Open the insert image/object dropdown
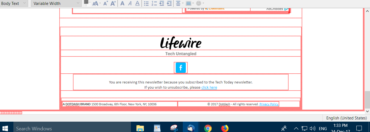Viewport: 370px width, 132px height. coord(190,4)
